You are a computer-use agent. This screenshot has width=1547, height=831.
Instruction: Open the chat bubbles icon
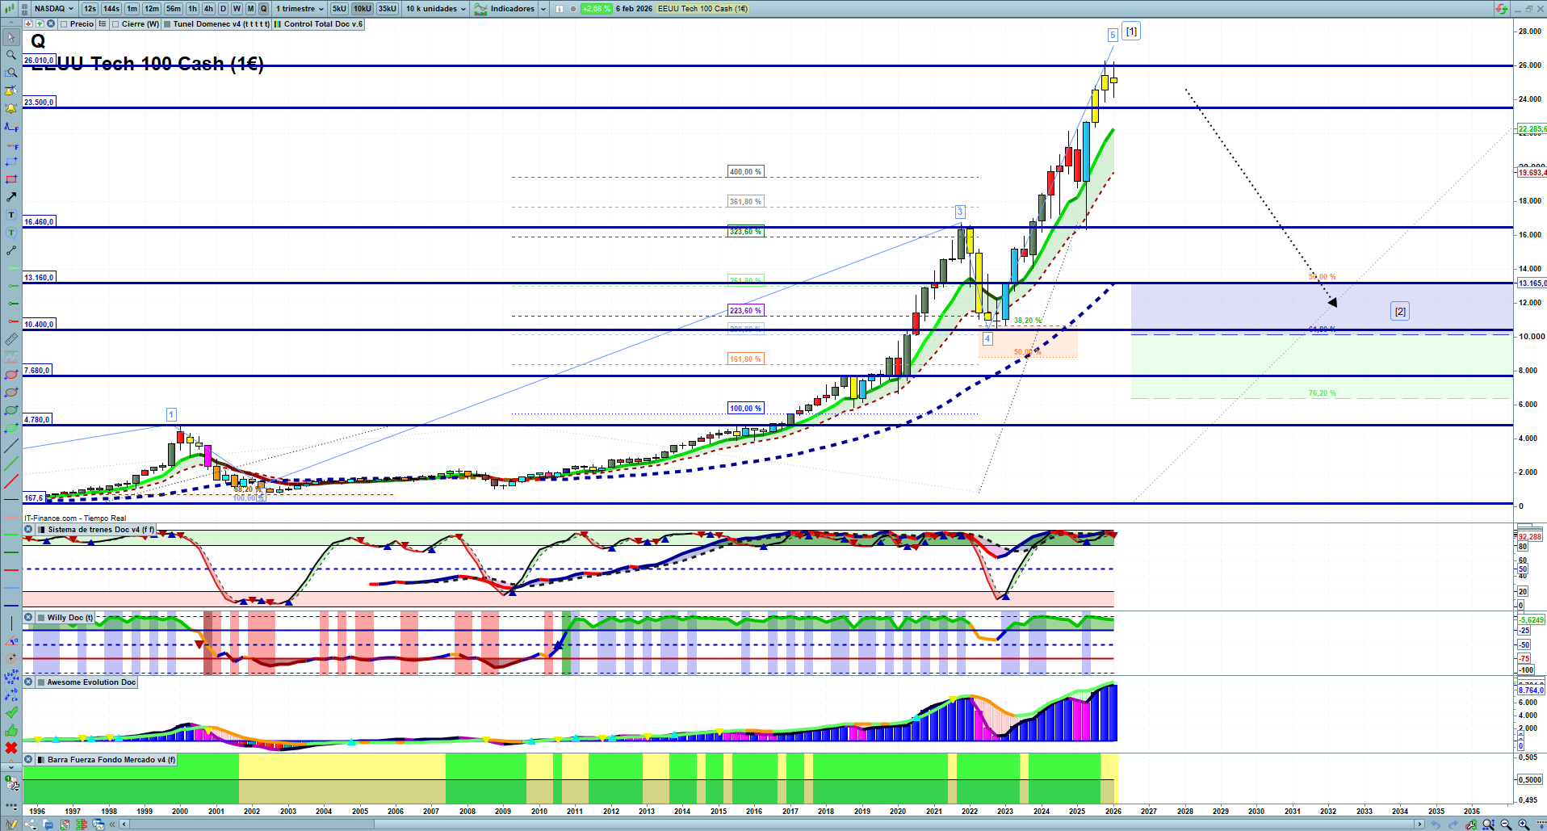pos(48,825)
